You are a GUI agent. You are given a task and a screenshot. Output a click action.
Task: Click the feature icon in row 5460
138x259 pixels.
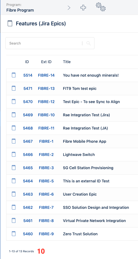[x=14, y=234]
